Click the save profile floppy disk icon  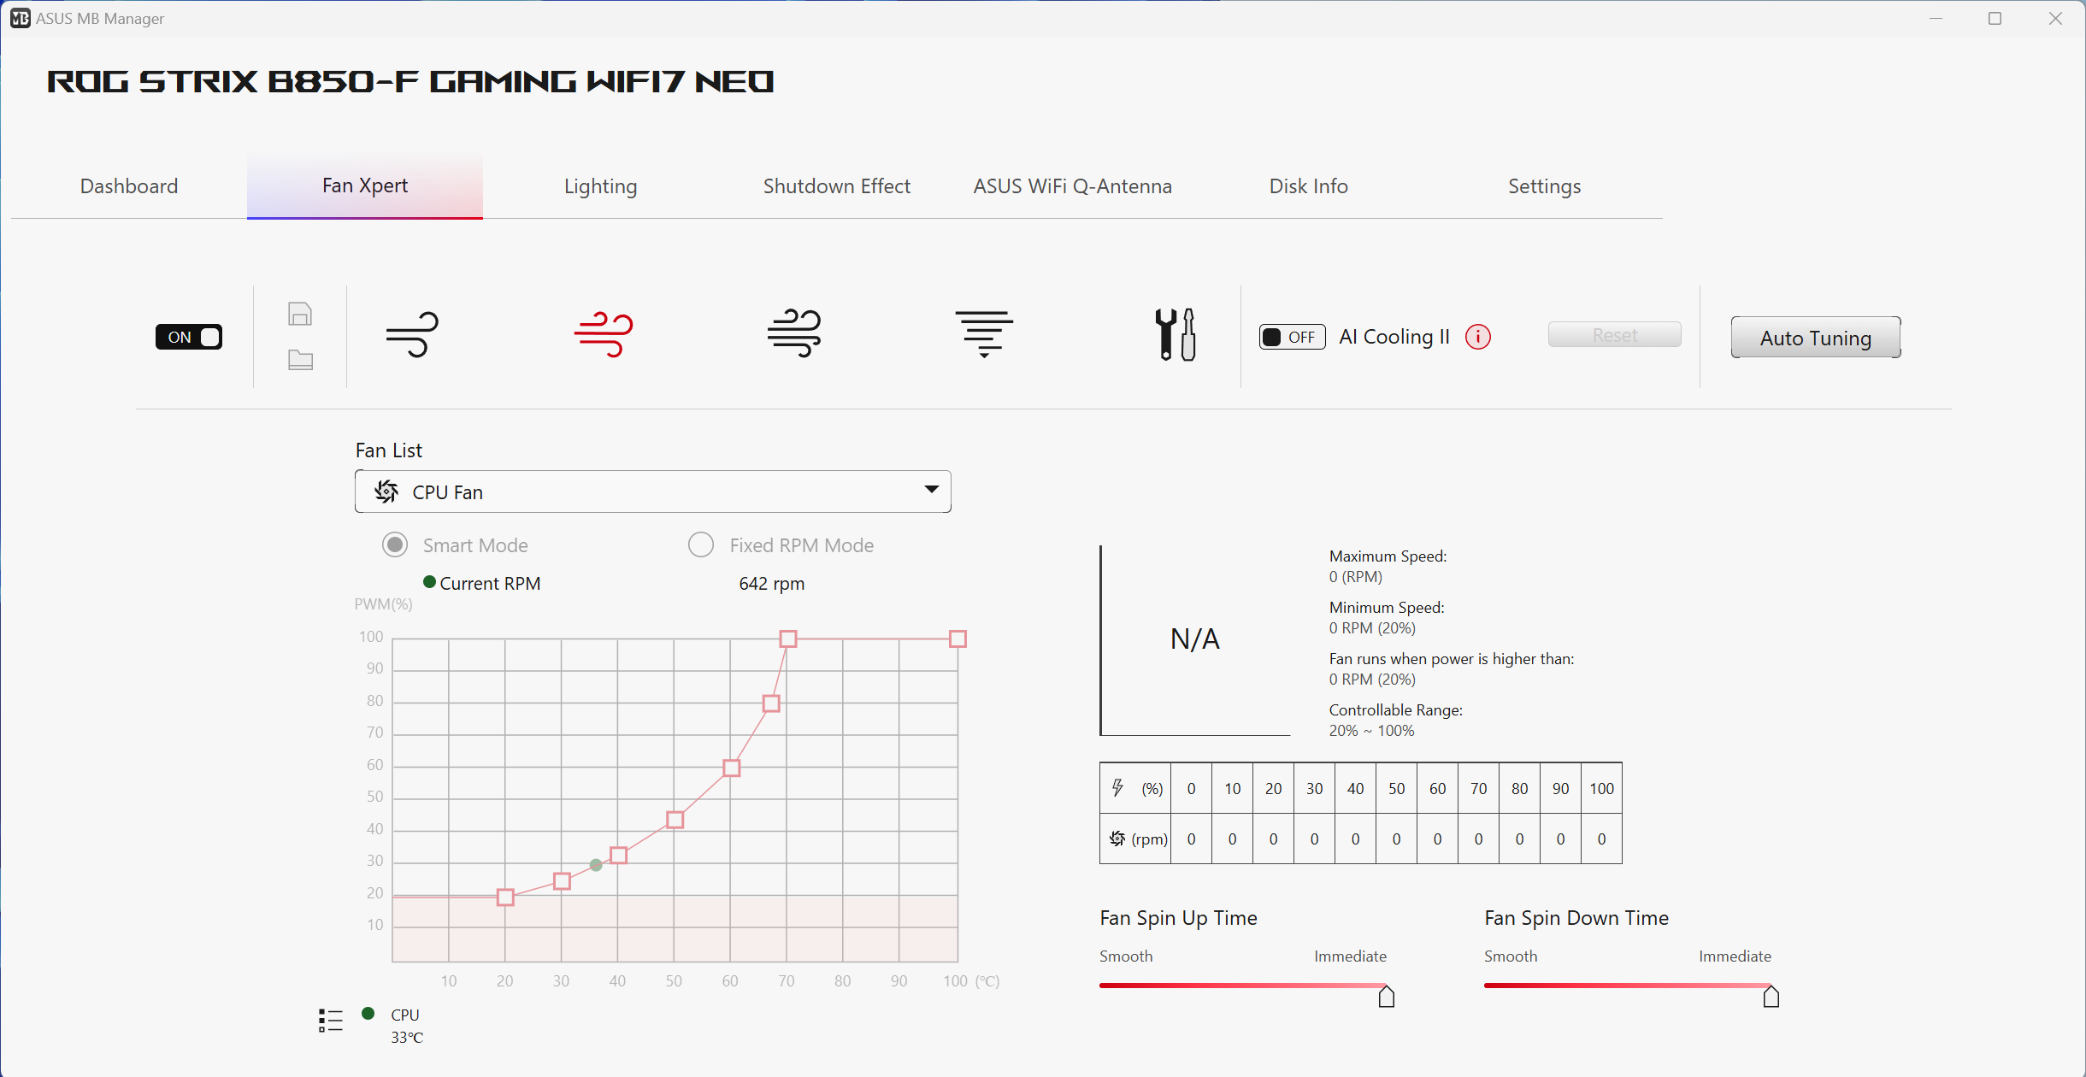(300, 314)
